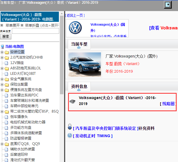
Task: Click the folder icon for ABS防抱死系统LOL
Action: (7, 69)
